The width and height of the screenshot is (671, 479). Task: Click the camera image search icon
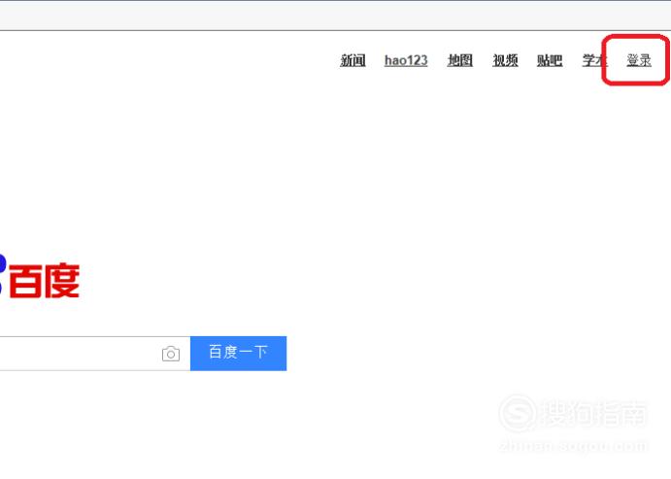[171, 354]
